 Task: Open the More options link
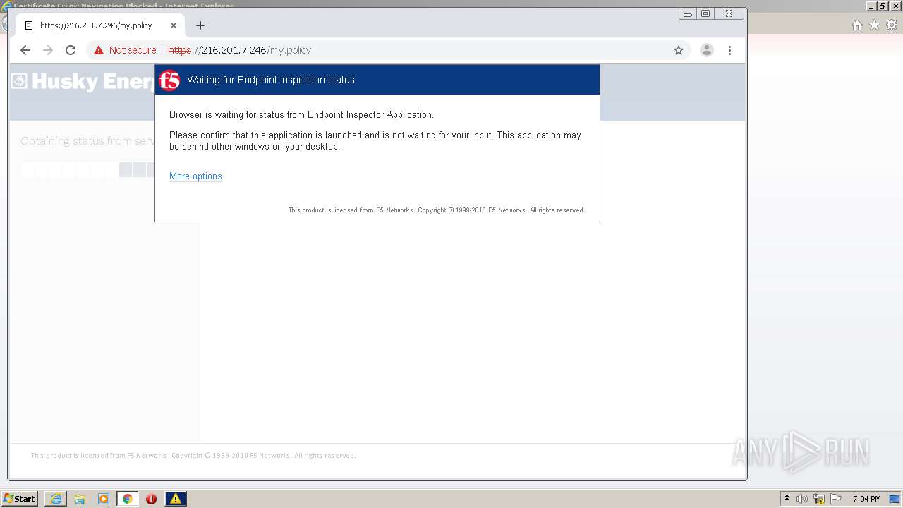[195, 176]
